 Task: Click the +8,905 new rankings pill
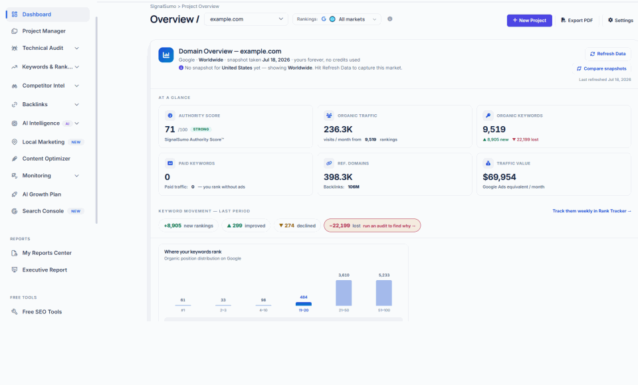pos(188,226)
